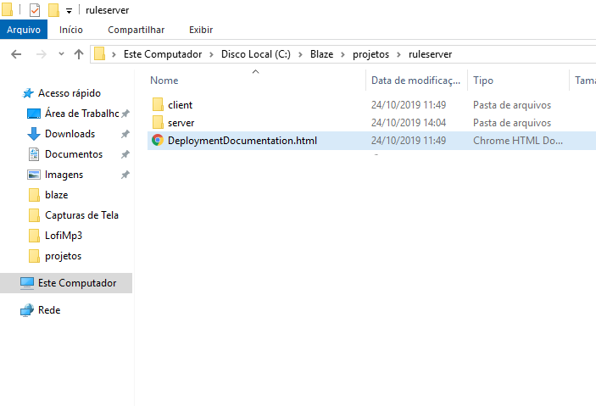Click ruleserver breadcrumb segment
The image size is (596, 406).
(431, 54)
